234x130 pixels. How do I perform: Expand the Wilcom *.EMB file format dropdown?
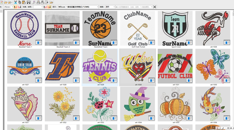tap(78, 7)
